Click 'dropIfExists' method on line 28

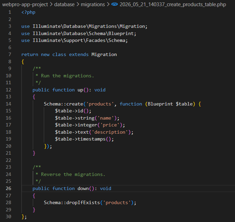tap(83, 202)
